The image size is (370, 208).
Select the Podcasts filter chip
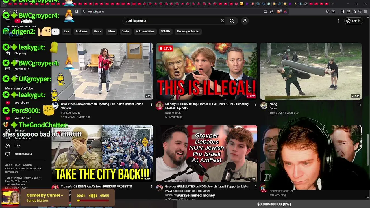[82, 31]
